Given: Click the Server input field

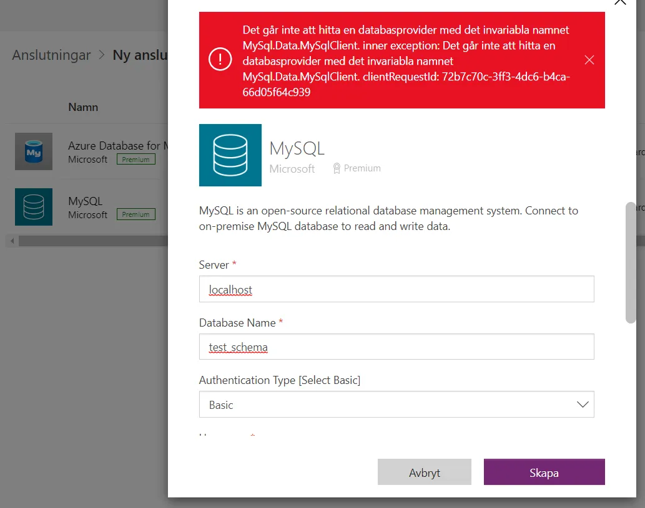Looking at the screenshot, I should point(396,289).
